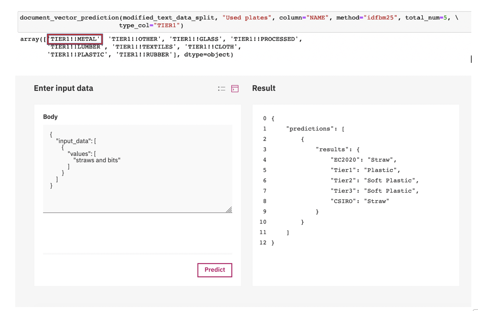Select the pink JSON code input icon
Viewport: 478px width, 311px height.
tap(235, 89)
